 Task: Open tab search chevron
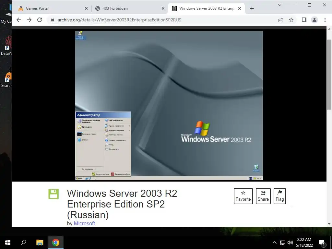click(x=280, y=5)
